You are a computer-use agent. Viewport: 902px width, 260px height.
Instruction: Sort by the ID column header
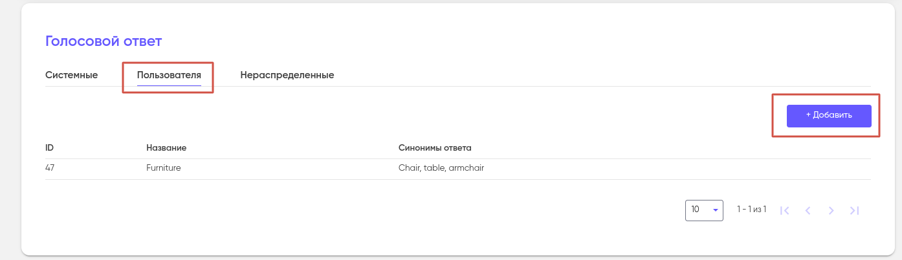[x=49, y=148]
